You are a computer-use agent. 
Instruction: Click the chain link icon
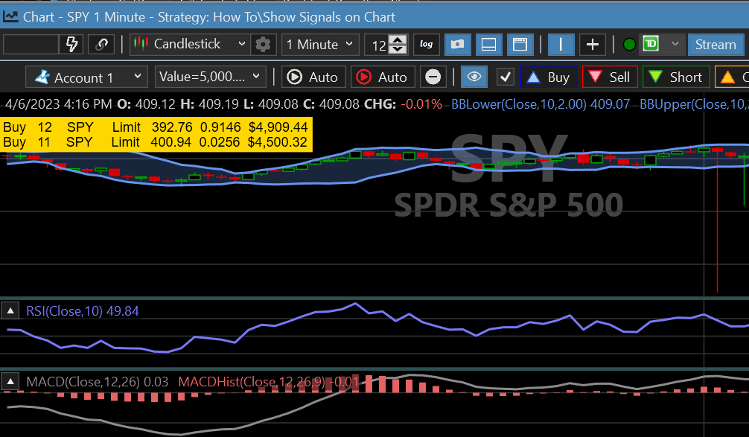(101, 45)
